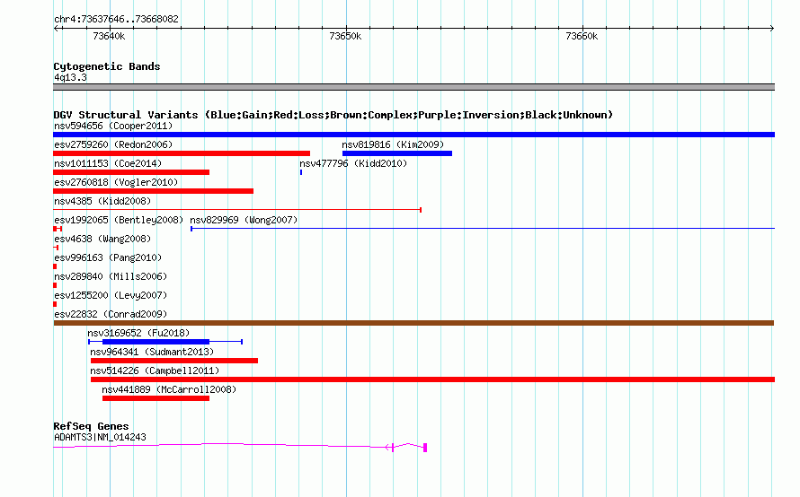Open the esv4638 (Wang2008) label

102,239
